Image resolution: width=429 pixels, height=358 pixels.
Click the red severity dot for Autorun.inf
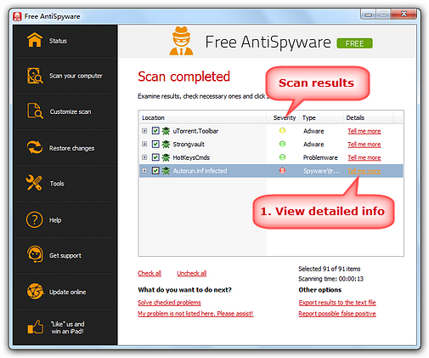[x=282, y=170]
